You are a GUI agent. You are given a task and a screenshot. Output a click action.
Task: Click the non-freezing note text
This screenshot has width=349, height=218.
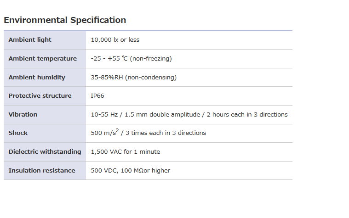point(151,59)
